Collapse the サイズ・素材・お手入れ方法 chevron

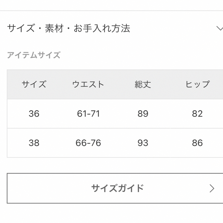point(220,28)
